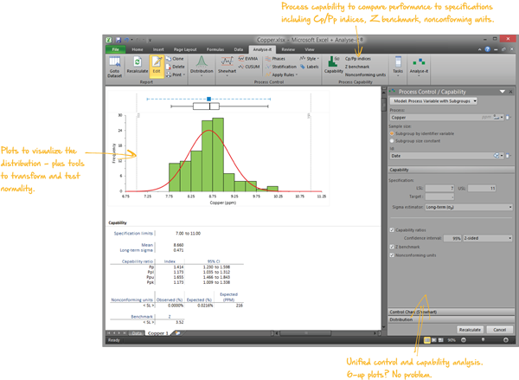Click the Stratification tool

pyautogui.click(x=281, y=67)
